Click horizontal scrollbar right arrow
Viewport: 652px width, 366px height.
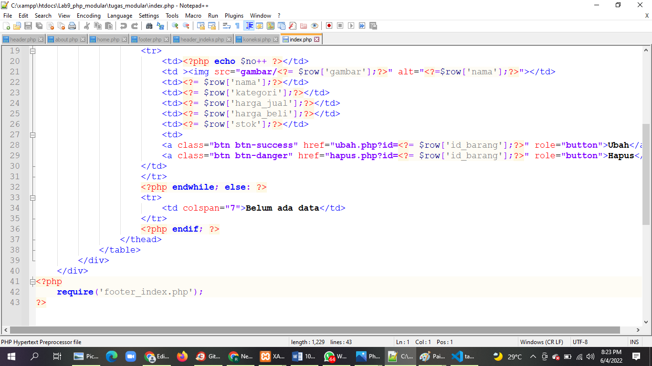638,330
